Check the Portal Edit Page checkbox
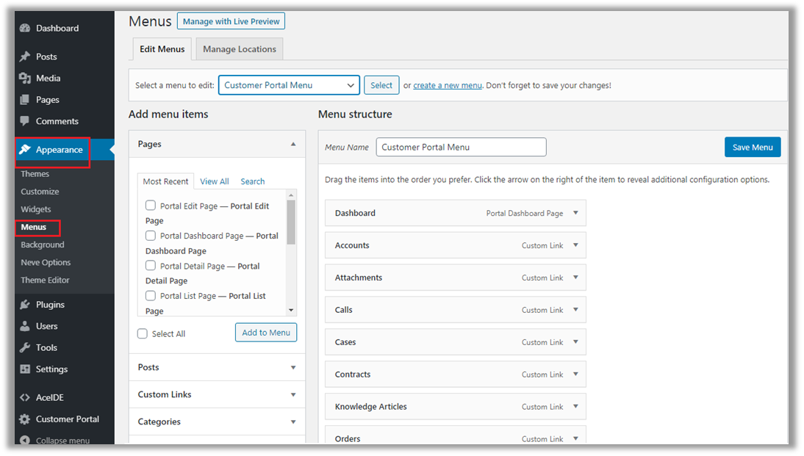This screenshot has width=804, height=456. pyautogui.click(x=151, y=206)
